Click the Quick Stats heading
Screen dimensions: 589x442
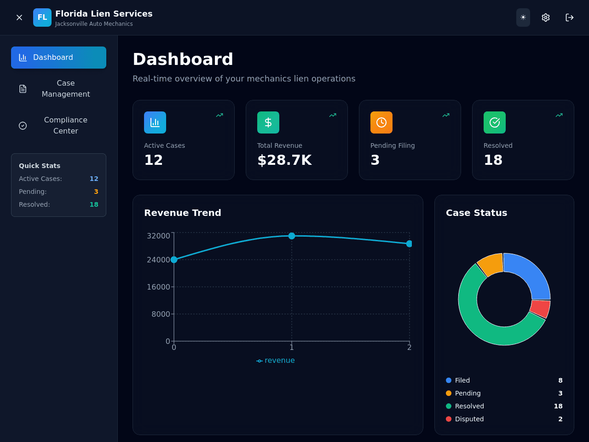(40, 166)
